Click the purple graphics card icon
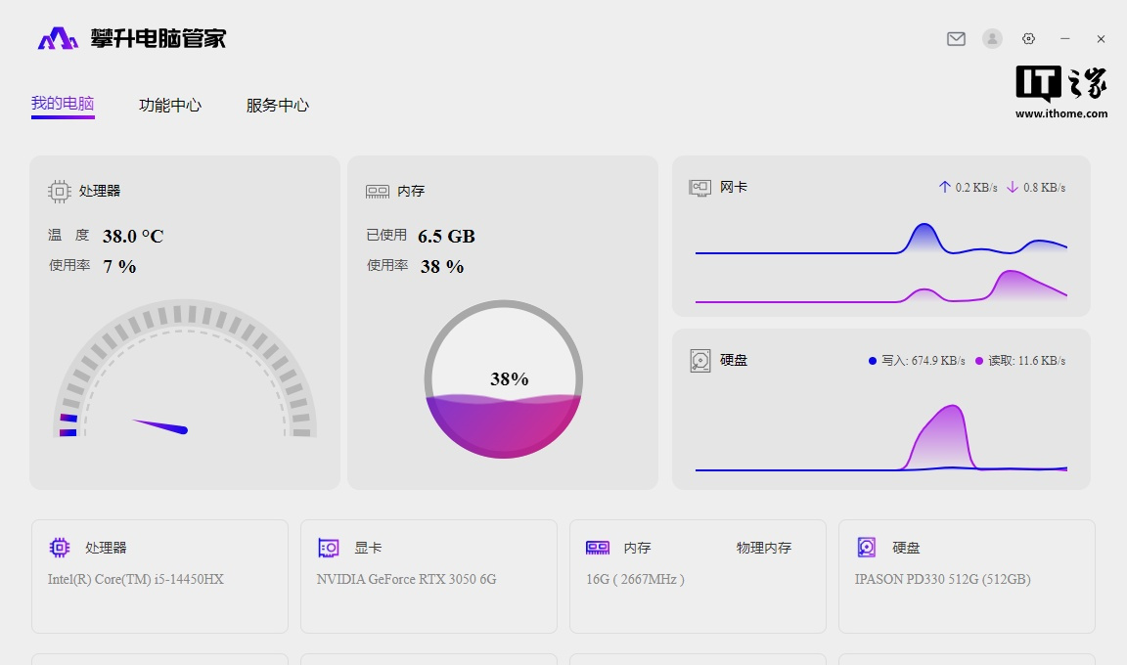Viewport: 1127px width, 665px height. click(x=329, y=548)
